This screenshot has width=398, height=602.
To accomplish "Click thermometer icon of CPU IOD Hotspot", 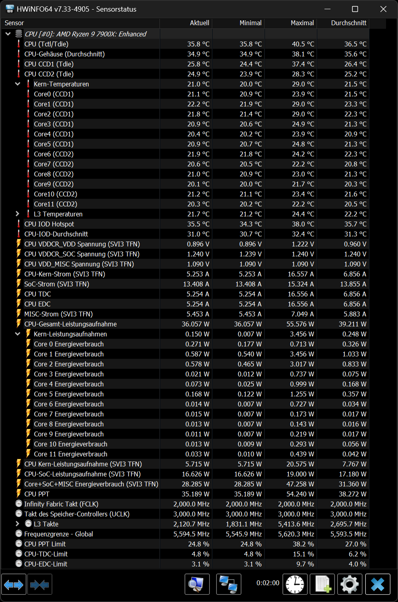I will pyautogui.click(x=18, y=224).
